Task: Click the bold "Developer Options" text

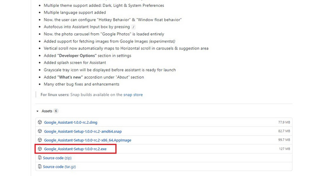Action: click(x=77, y=55)
